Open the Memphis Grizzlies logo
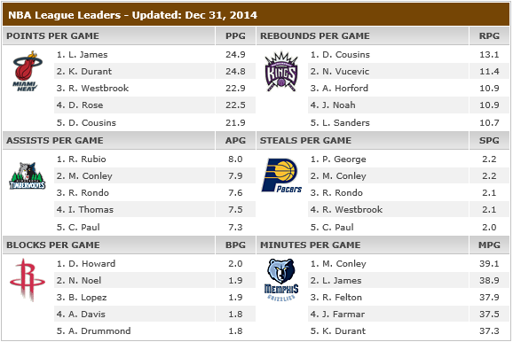The image size is (513, 342). point(281,280)
